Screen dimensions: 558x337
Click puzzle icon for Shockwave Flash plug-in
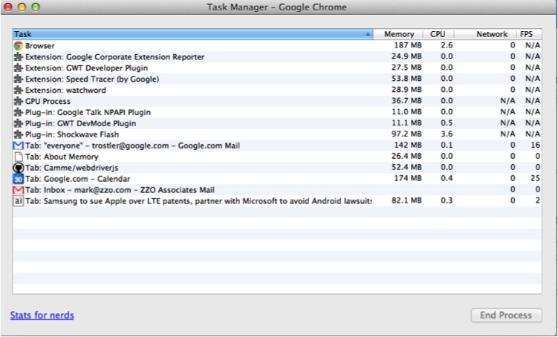pyautogui.click(x=19, y=134)
